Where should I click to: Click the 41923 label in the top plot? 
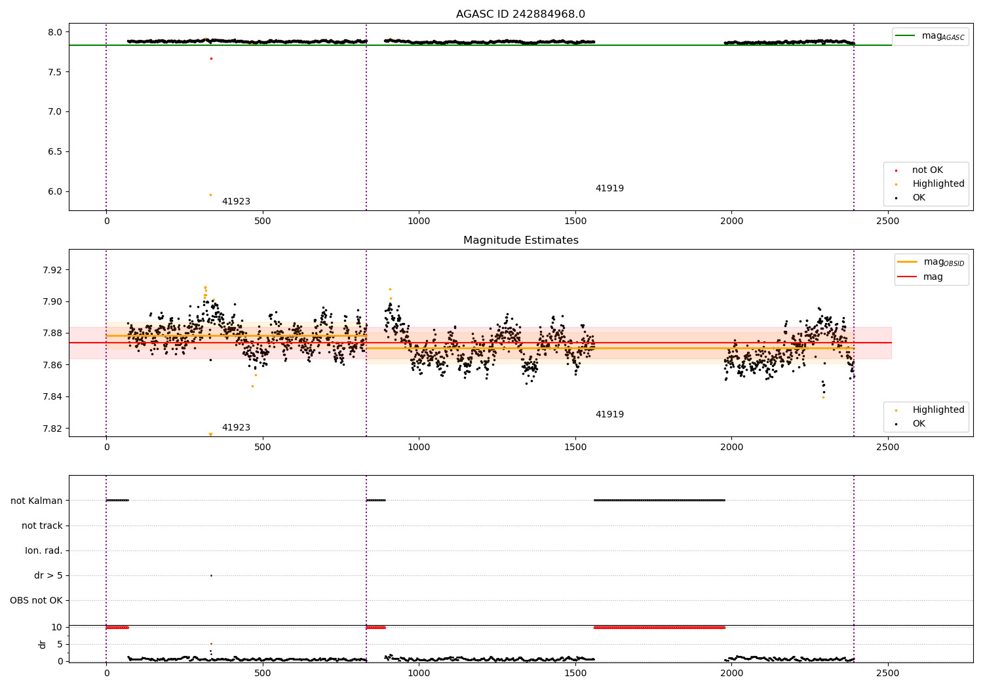236,202
